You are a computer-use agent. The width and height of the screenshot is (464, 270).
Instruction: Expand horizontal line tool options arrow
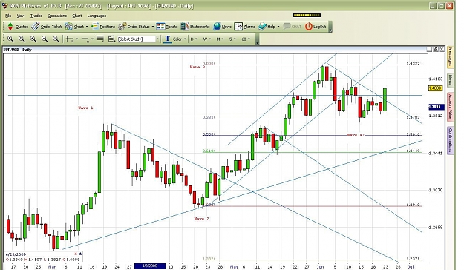tap(92, 39)
